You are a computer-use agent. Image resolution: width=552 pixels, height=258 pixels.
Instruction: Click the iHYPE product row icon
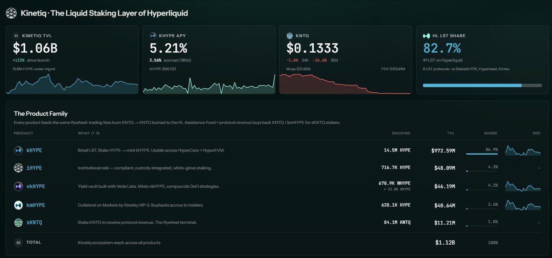click(18, 168)
